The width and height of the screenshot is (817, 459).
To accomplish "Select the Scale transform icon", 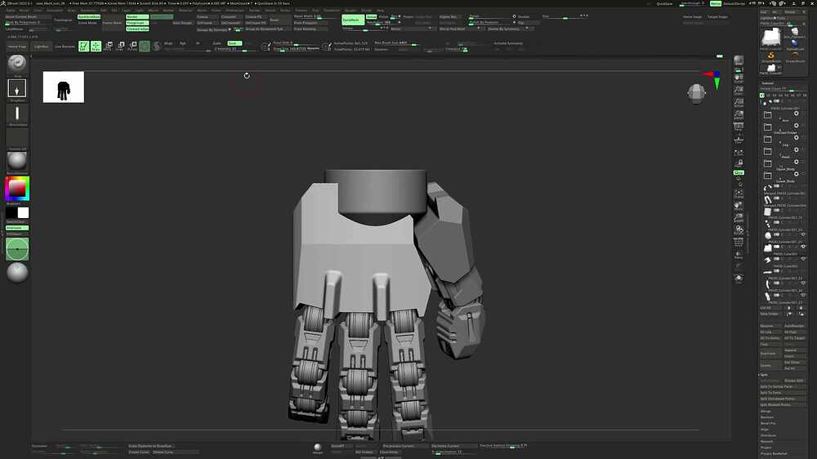I will click(120, 47).
